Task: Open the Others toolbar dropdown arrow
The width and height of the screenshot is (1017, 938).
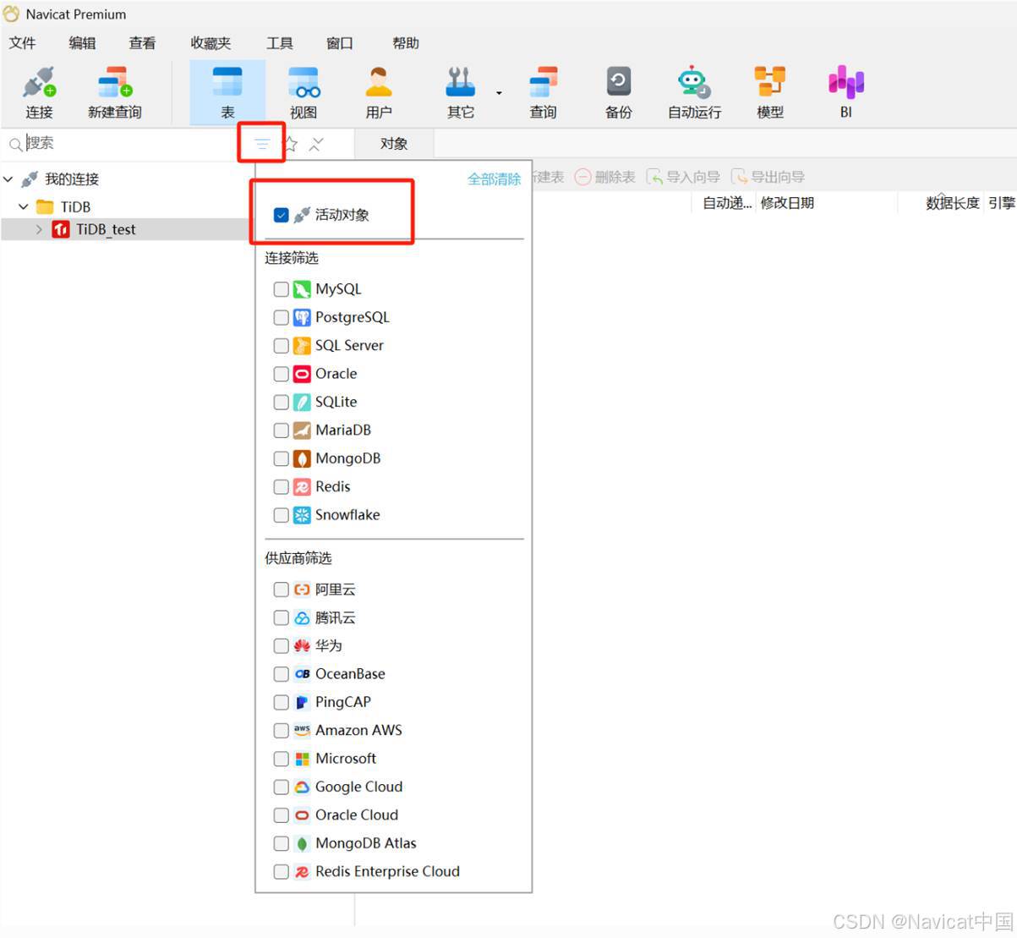Action: pyautogui.click(x=499, y=92)
